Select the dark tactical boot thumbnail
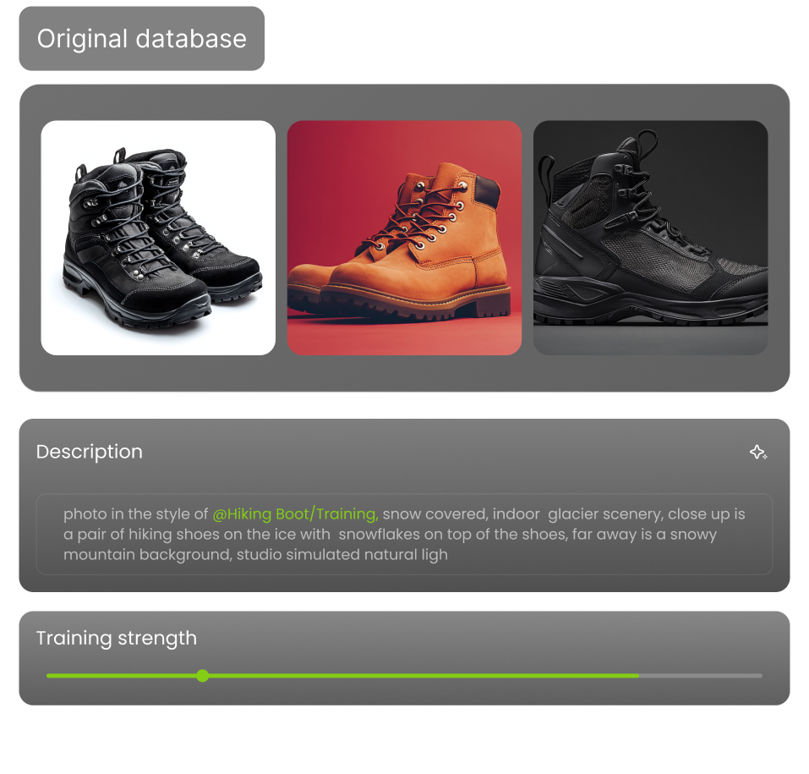809x774 pixels. [650, 238]
